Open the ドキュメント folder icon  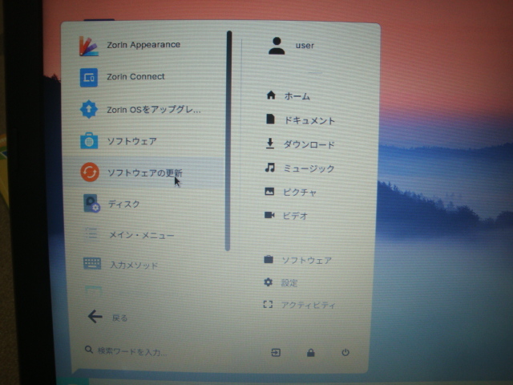[x=270, y=119]
